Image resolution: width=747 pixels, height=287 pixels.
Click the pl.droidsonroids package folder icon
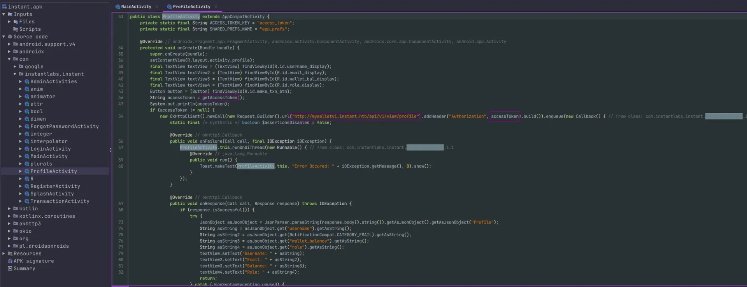point(16,246)
